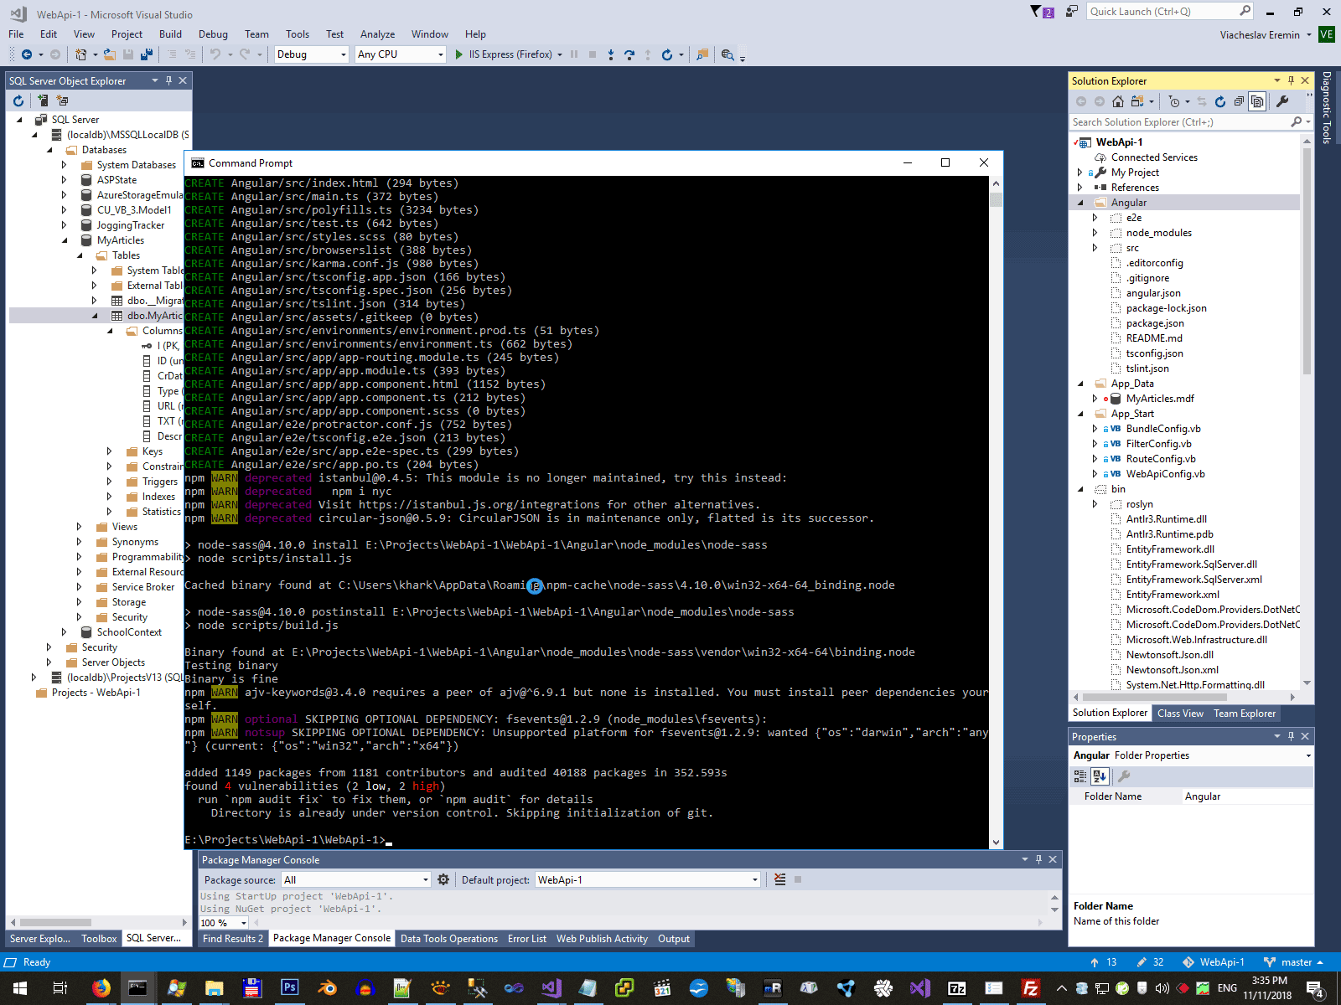This screenshot has width=1341, height=1005.
Task: Expand the Views node in SQL explorer
Action: point(80,527)
